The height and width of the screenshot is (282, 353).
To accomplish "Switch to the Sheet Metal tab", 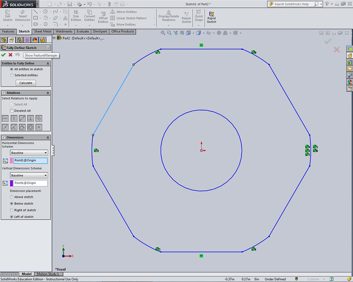I will [43, 31].
